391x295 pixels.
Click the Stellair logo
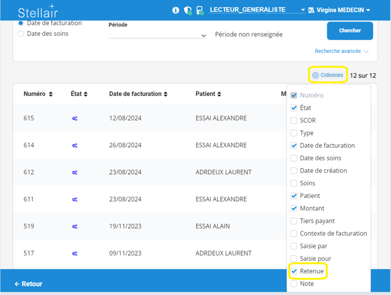pyautogui.click(x=38, y=12)
